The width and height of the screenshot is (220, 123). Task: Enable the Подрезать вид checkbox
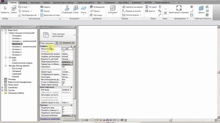(x=63, y=108)
